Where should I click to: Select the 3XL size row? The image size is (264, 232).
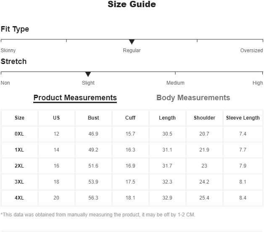click(19, 182)
